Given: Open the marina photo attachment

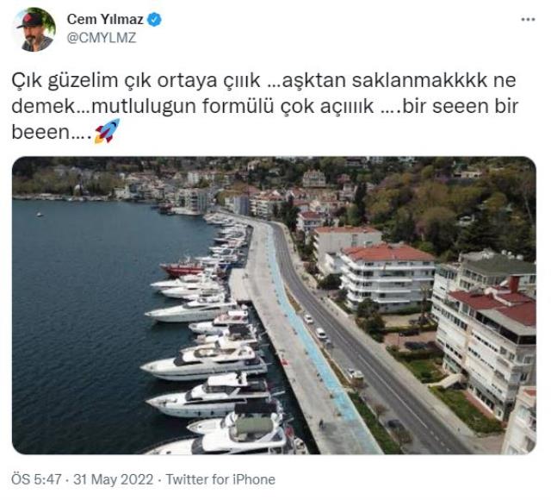Looking at the screenshot, I should (x=274, y=305).
